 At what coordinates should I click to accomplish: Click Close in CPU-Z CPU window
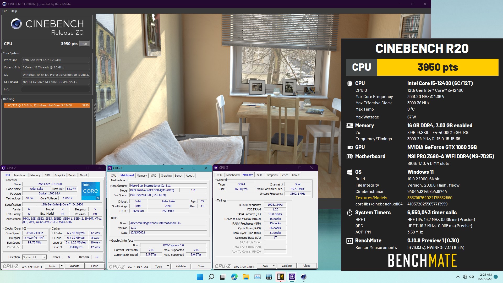[x=95, y=266]
